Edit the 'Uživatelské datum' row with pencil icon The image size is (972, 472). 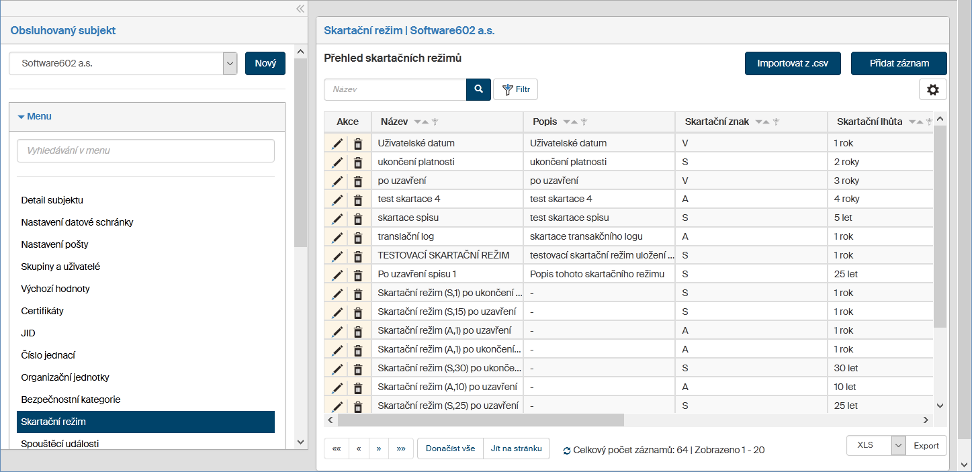[x=337, y=144]
